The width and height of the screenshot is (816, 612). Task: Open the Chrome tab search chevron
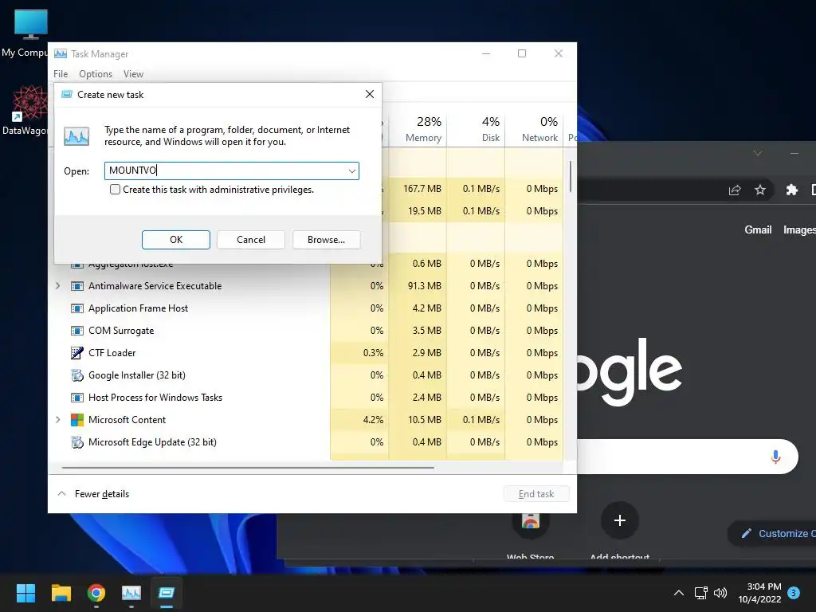[758, 152]
